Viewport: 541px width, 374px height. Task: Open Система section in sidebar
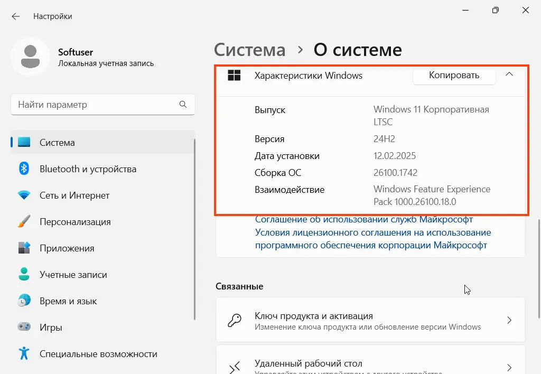click(103, 142)
